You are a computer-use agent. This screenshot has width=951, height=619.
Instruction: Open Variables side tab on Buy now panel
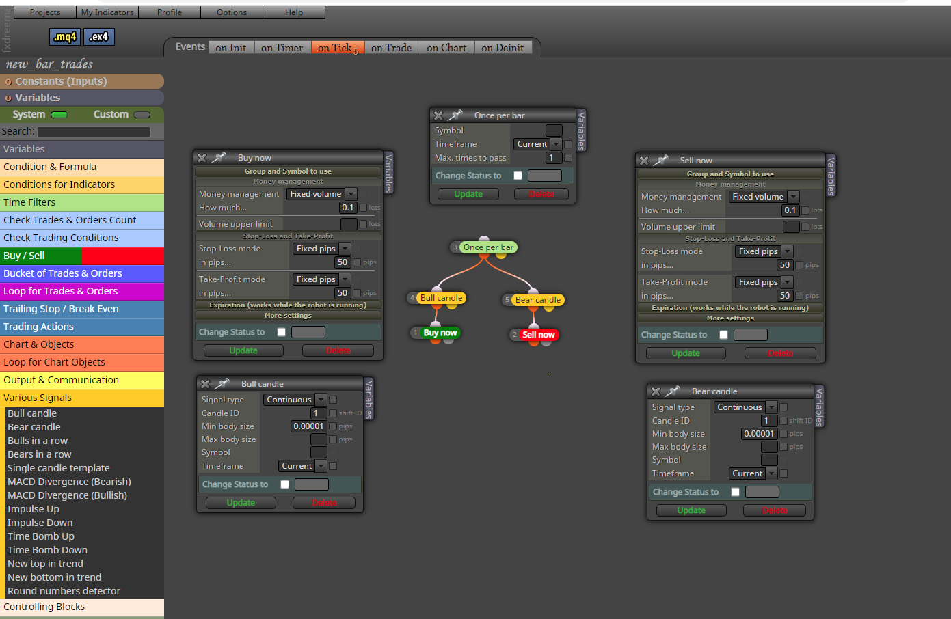[388, 173]
